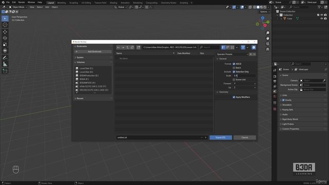This screenshot has height=185, width=329.
Task: Open the World properties tab icon
Action: pyautogui.click(x=275, y=97)
